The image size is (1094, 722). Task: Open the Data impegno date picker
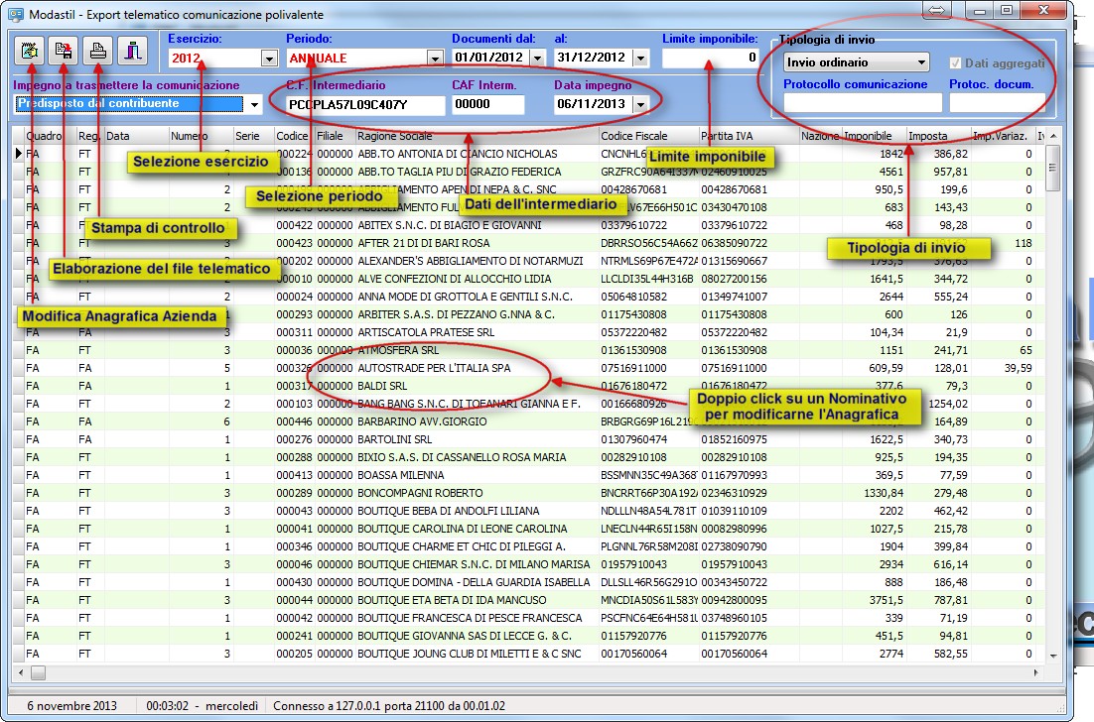click(x=639, y=104)
